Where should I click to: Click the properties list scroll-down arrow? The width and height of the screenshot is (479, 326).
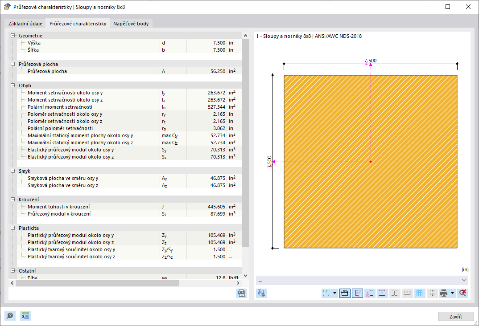click(245, 276)
